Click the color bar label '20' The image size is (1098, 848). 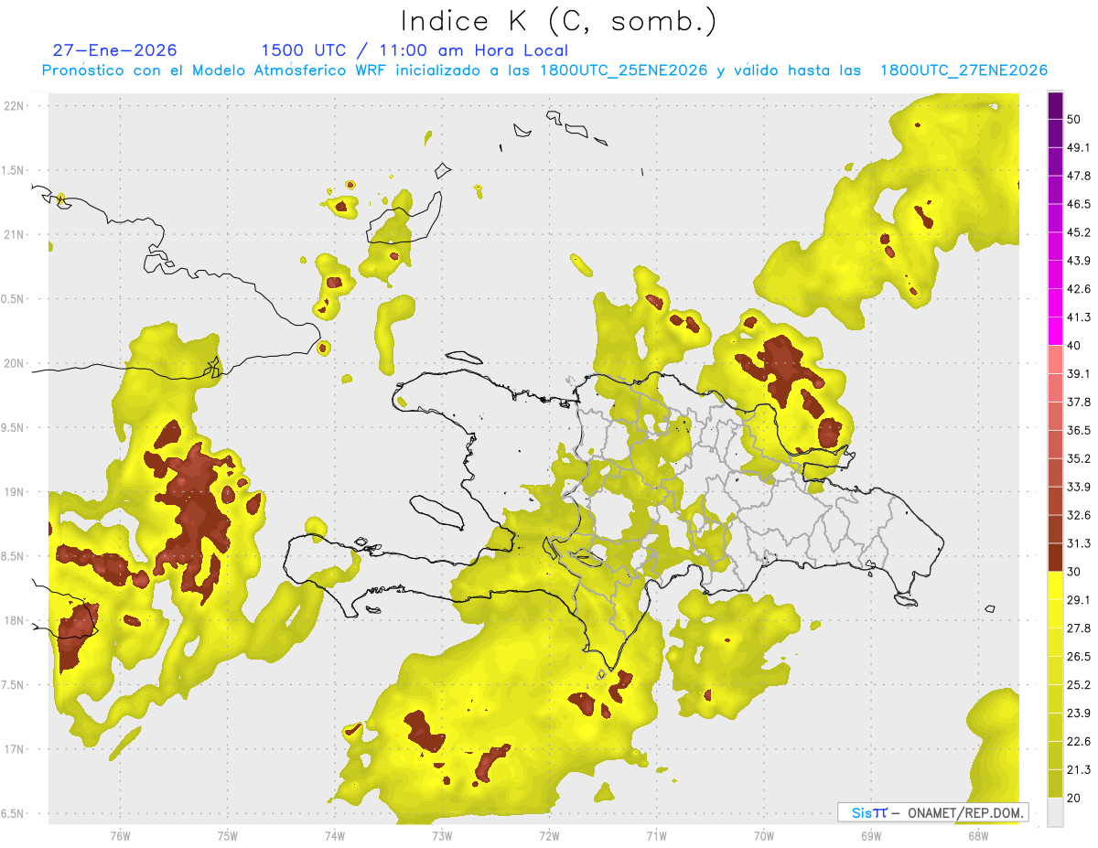(x=1074, y=799)
